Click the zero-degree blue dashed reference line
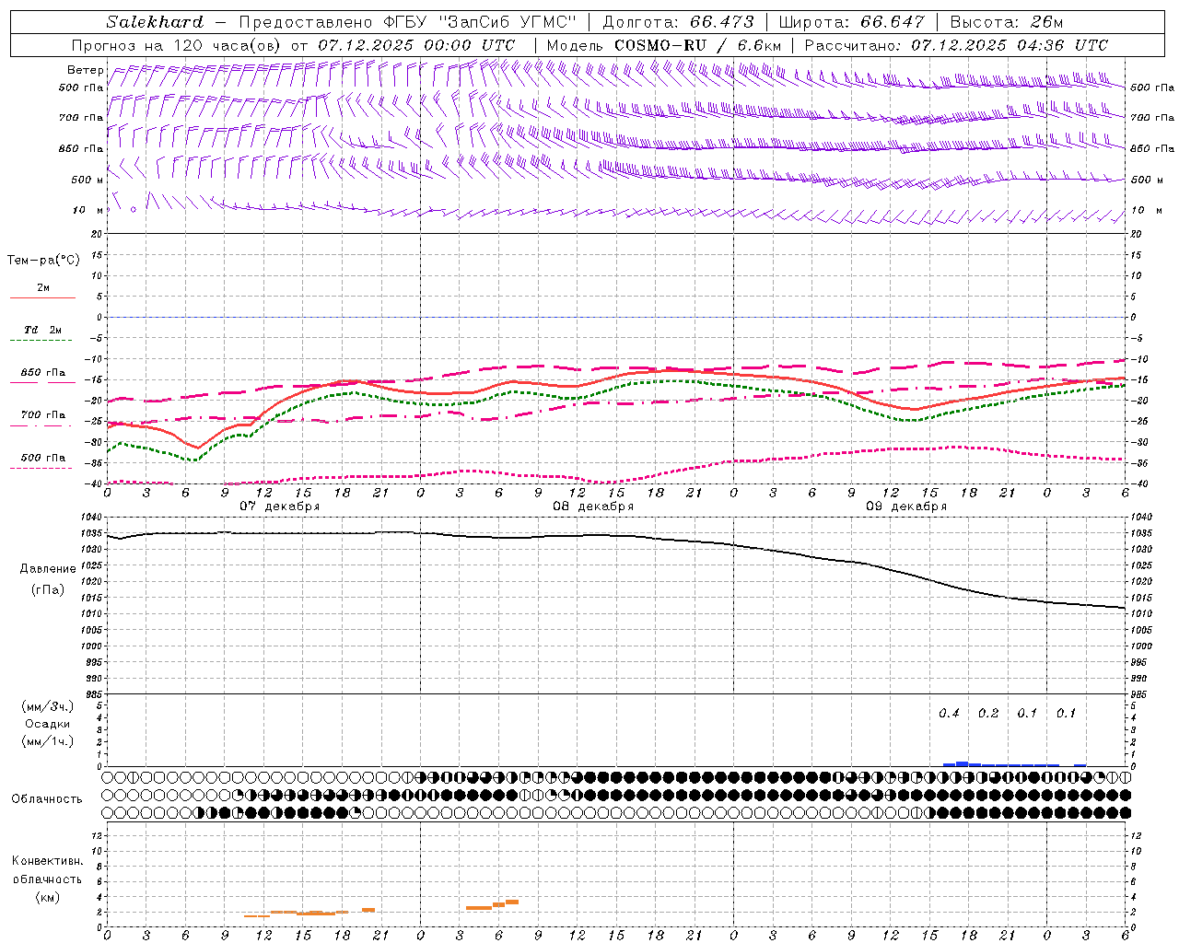 pyautogui.click(x=617, y=317)
